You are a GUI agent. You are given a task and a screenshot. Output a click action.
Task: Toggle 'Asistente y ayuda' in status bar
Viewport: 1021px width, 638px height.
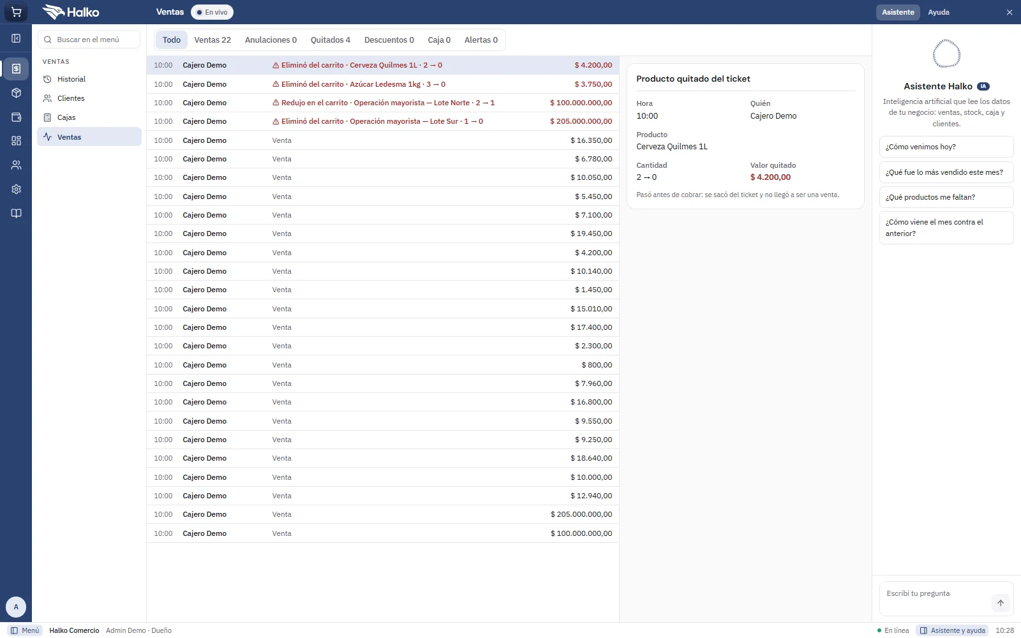click(952, 630)
